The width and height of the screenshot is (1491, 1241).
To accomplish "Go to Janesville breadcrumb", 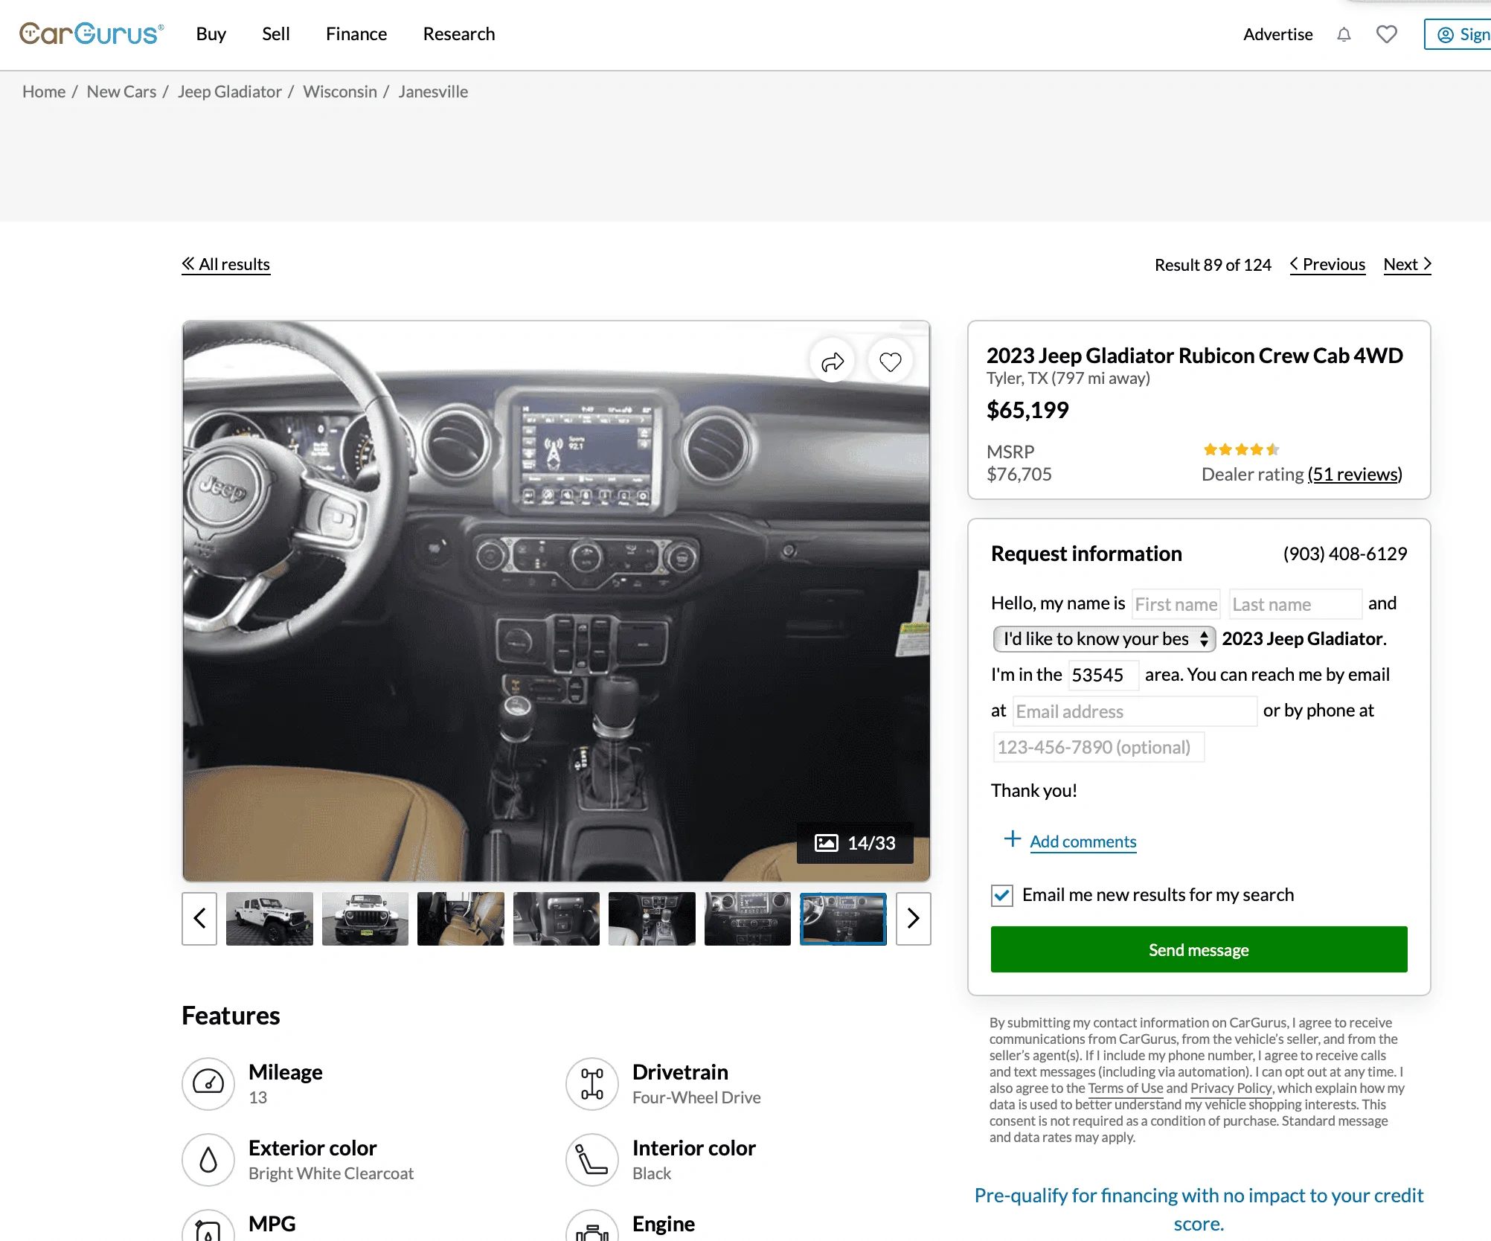I will pyautogui.click(x=433, y=92).
